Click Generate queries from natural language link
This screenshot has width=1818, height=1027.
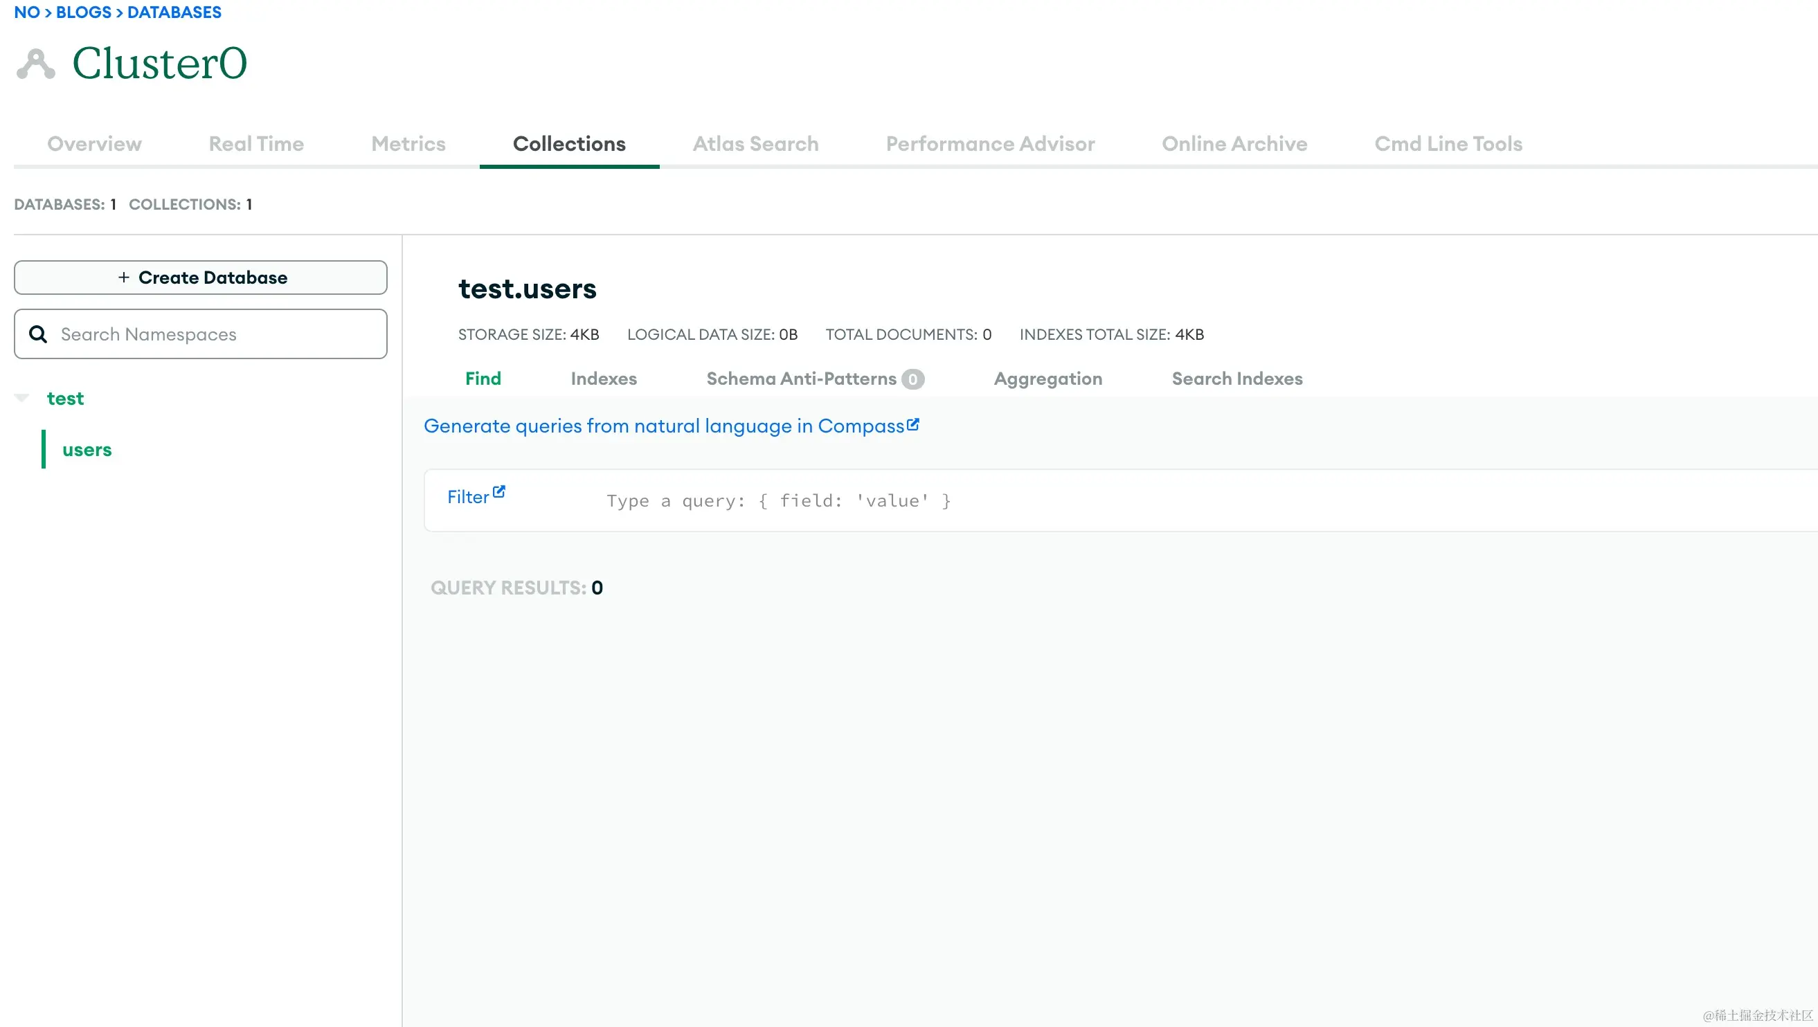click(x=663, y=426)
